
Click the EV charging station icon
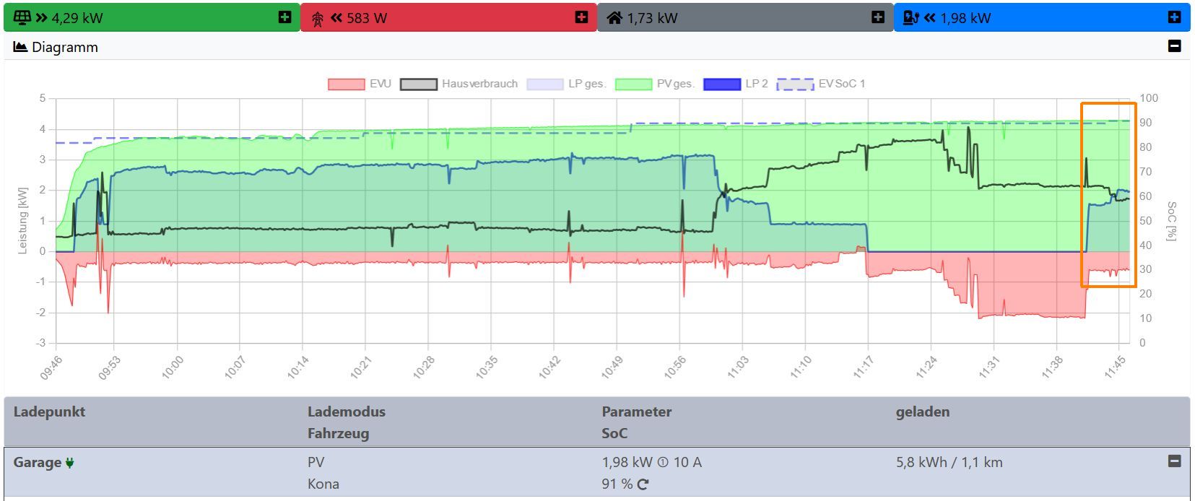911,17
